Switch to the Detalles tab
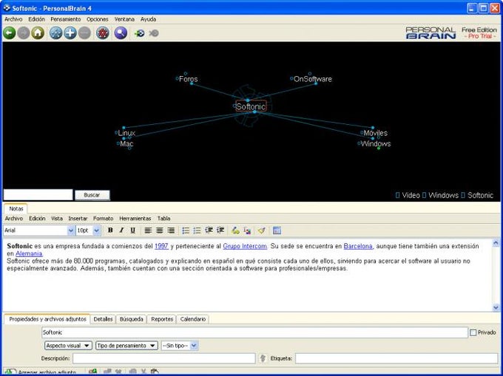Viewport: 503px width, 376px height. click(103, 319)
